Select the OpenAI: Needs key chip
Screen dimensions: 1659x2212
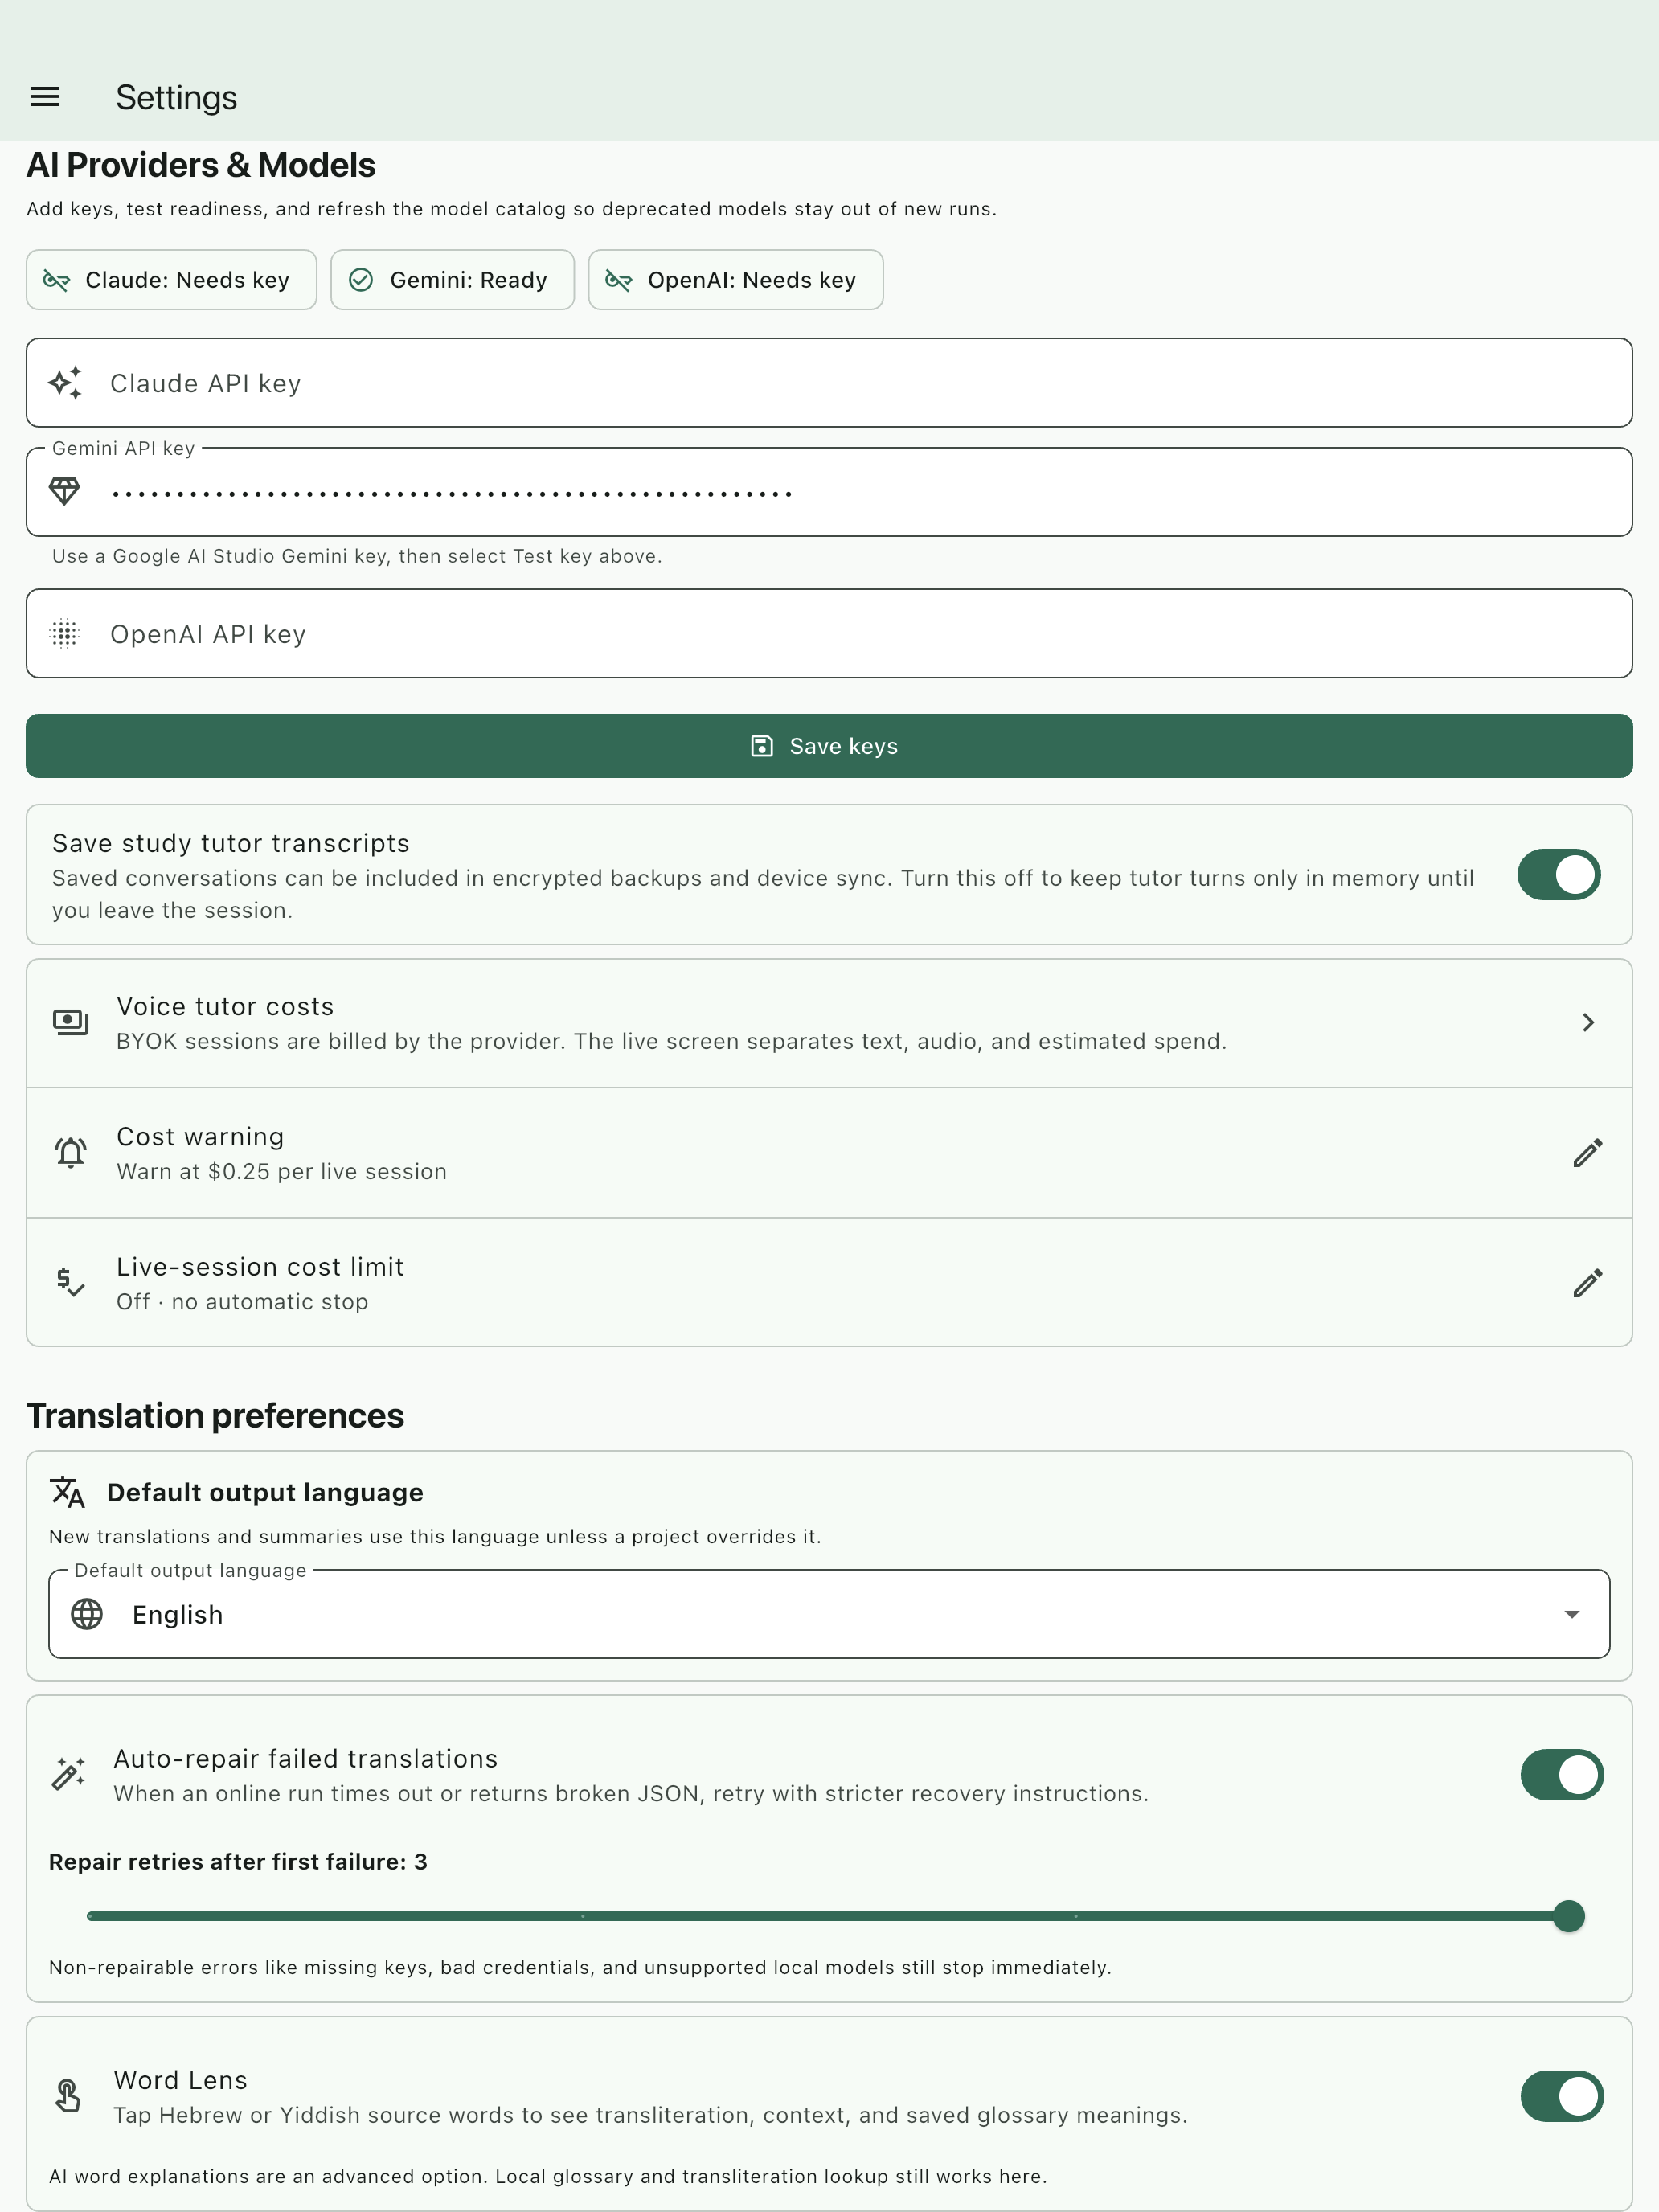tap(735, 280)
